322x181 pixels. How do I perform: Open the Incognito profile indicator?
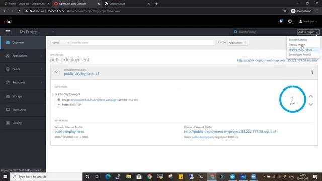(301, 11)
